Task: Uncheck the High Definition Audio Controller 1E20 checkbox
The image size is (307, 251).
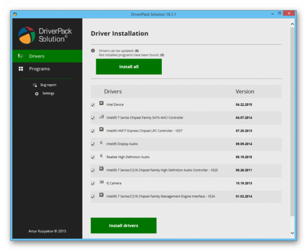Action: point(93,171)
